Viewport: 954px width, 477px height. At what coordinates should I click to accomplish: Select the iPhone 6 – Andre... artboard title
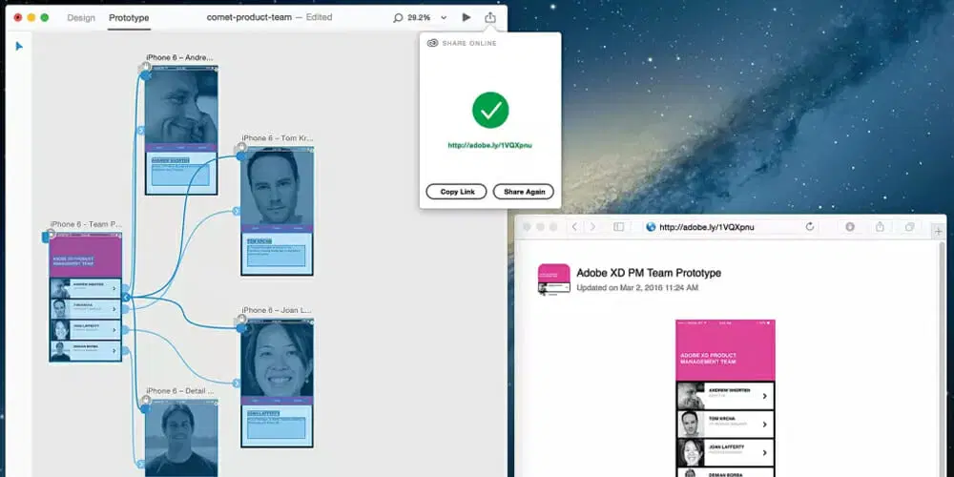[179, 57]
